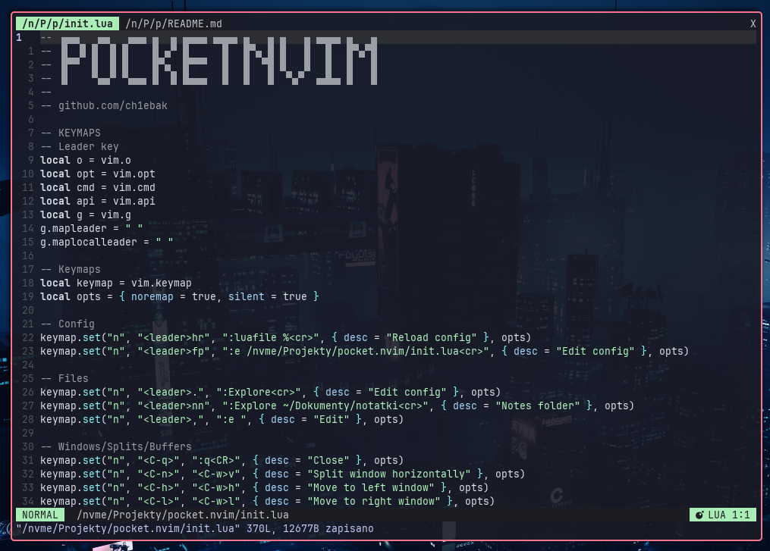The width and height of the screenshot is (770, 551).
Task: Click the Windows/Splits/Buffers comment
Action: pos(116,447)
